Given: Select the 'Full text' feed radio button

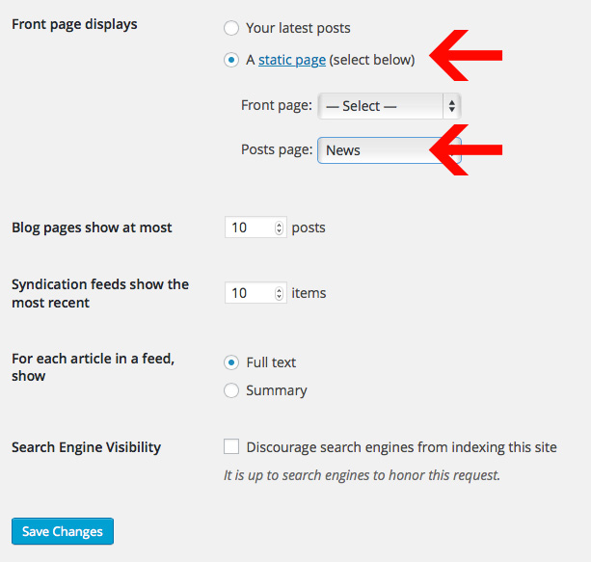Looking at the screenshot, I should pos(231,362).
